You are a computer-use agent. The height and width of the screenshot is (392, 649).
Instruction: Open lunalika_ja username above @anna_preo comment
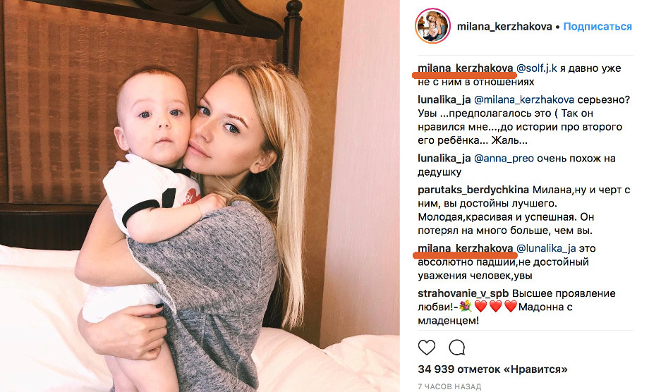444,159
